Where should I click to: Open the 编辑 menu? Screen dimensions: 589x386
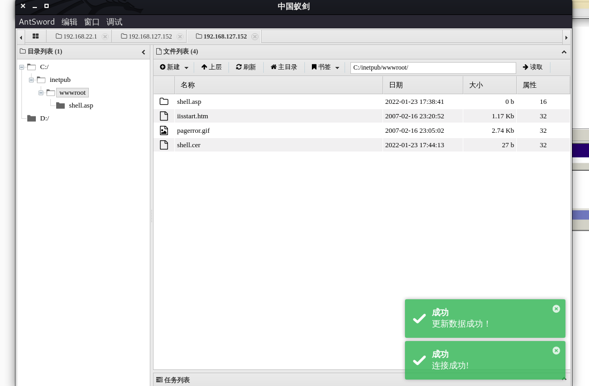pos(70,22)
